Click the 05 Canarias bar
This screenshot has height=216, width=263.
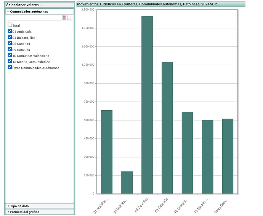tap(147, 105)
